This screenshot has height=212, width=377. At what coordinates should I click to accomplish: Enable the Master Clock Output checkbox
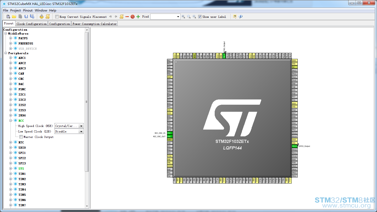pyautogui.click(x=21, y=137)
